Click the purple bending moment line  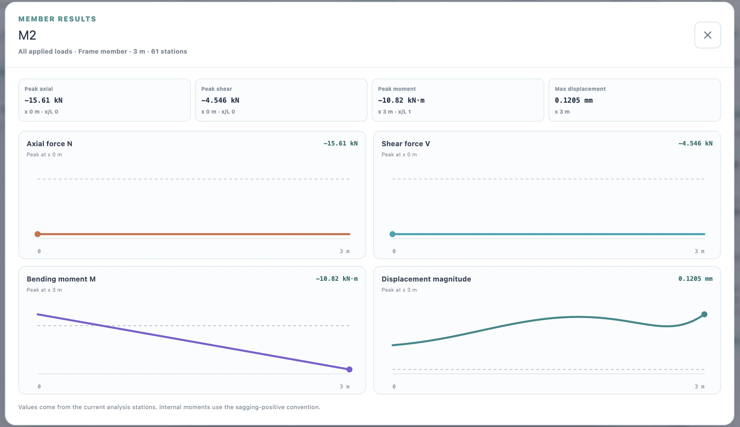[193, 342]
